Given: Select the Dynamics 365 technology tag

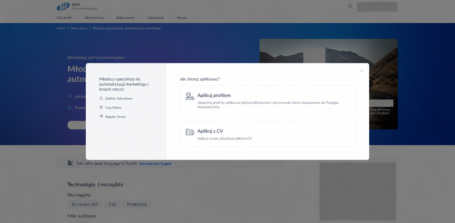Looking at the screenshot, I should (x=85, y=204).
